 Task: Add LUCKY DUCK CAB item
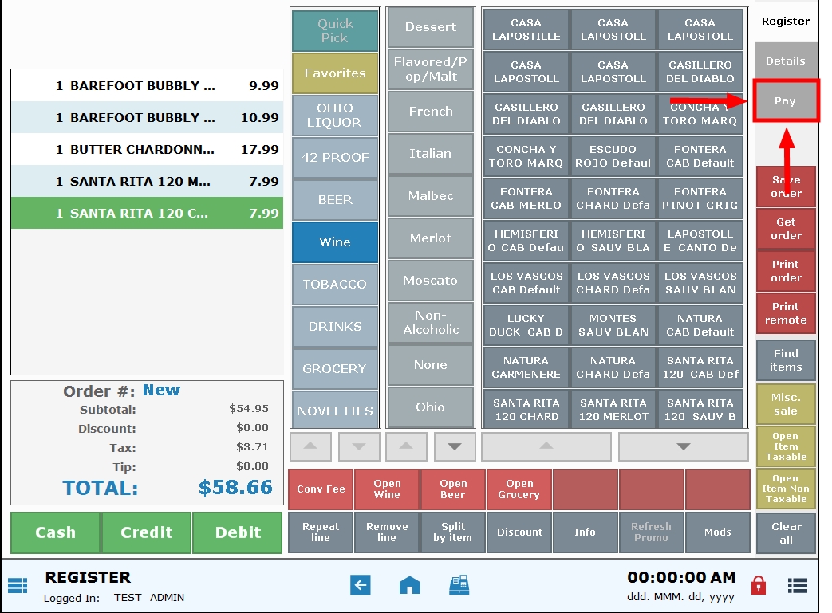tap(526, 325)
